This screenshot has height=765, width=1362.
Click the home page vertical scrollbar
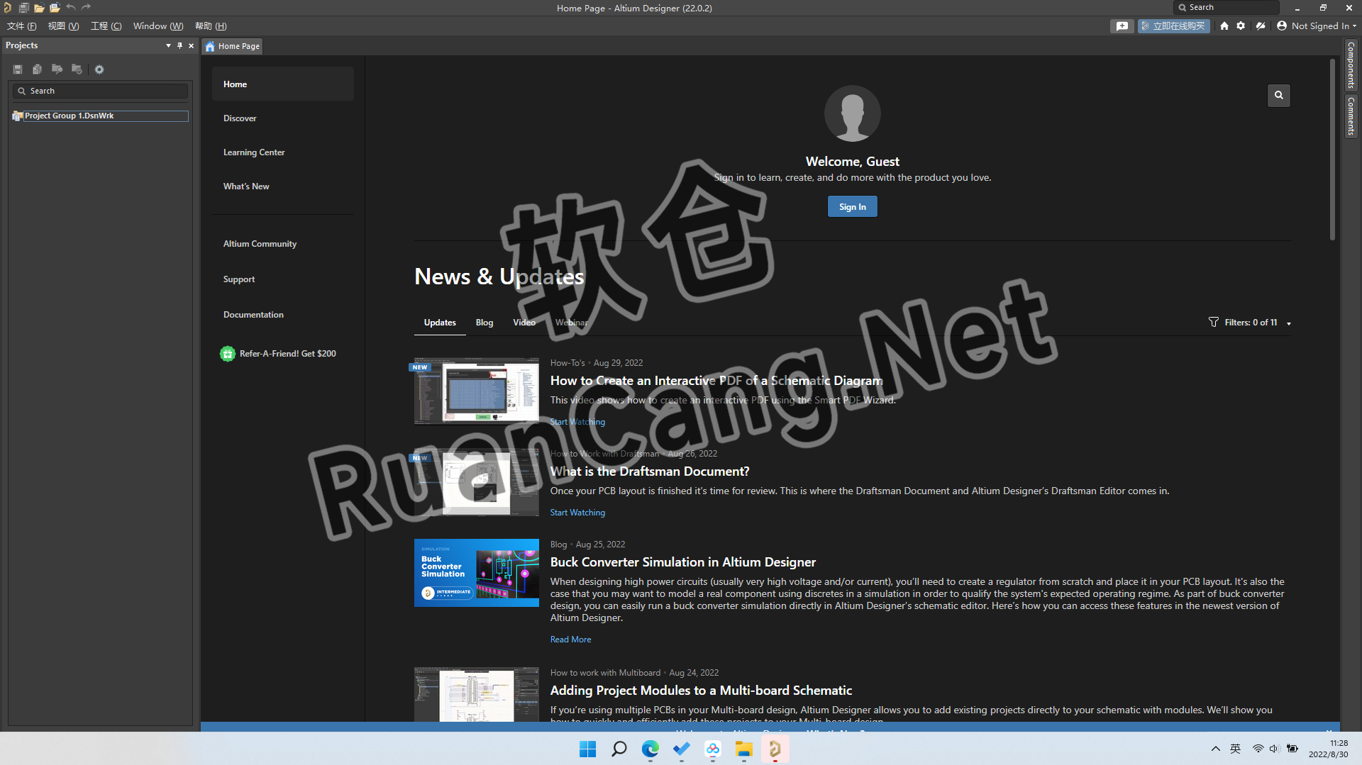pyautogui.click(x=1332, y=150)
